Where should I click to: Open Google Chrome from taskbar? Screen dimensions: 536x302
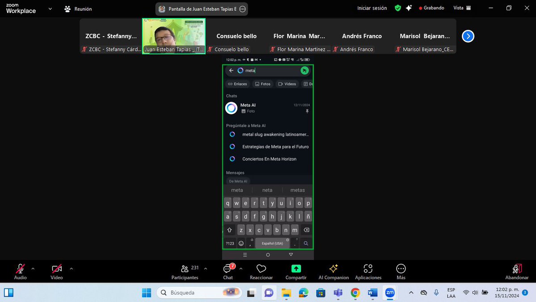pyautogui.click(x=356, y=293)
